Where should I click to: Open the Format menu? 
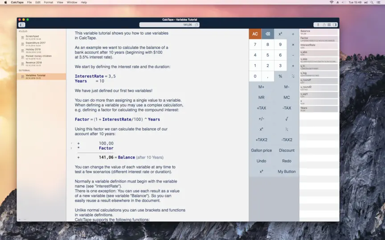[49, 2]
